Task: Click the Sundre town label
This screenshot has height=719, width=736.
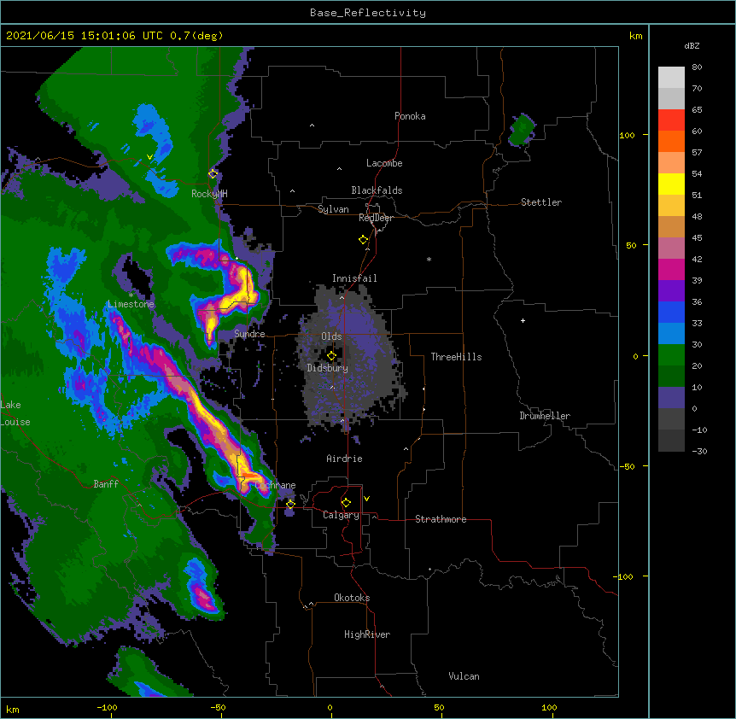Action: pyautogui.click(x=249, y=334)
